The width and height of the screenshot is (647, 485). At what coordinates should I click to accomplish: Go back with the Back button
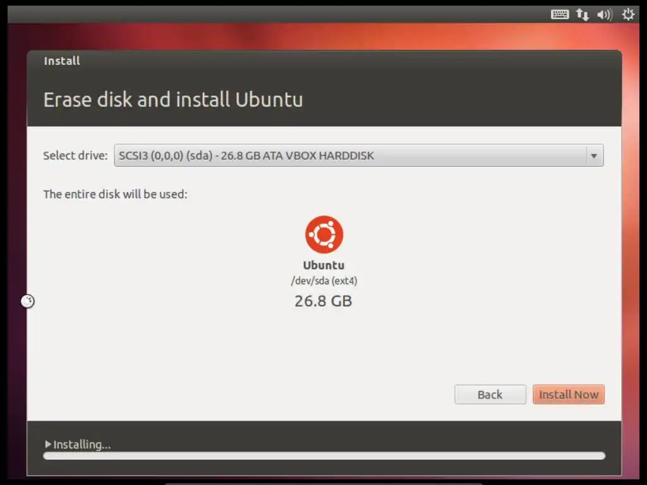(490, 395)
